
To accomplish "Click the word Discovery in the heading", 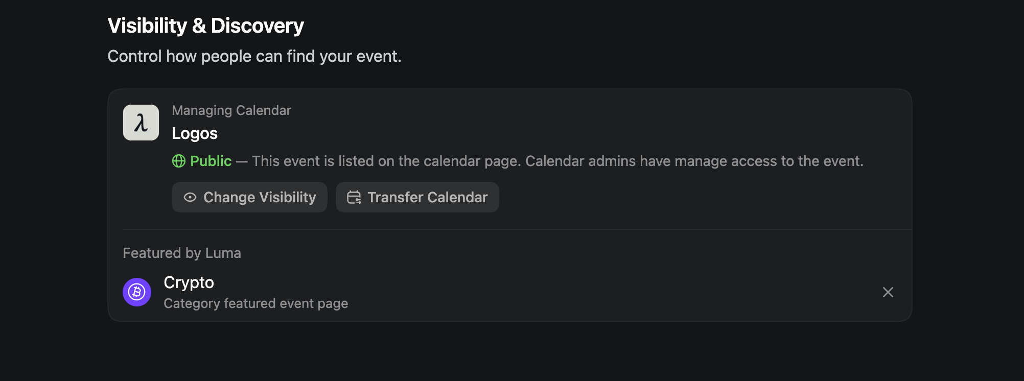I will [x=257, y=26].
